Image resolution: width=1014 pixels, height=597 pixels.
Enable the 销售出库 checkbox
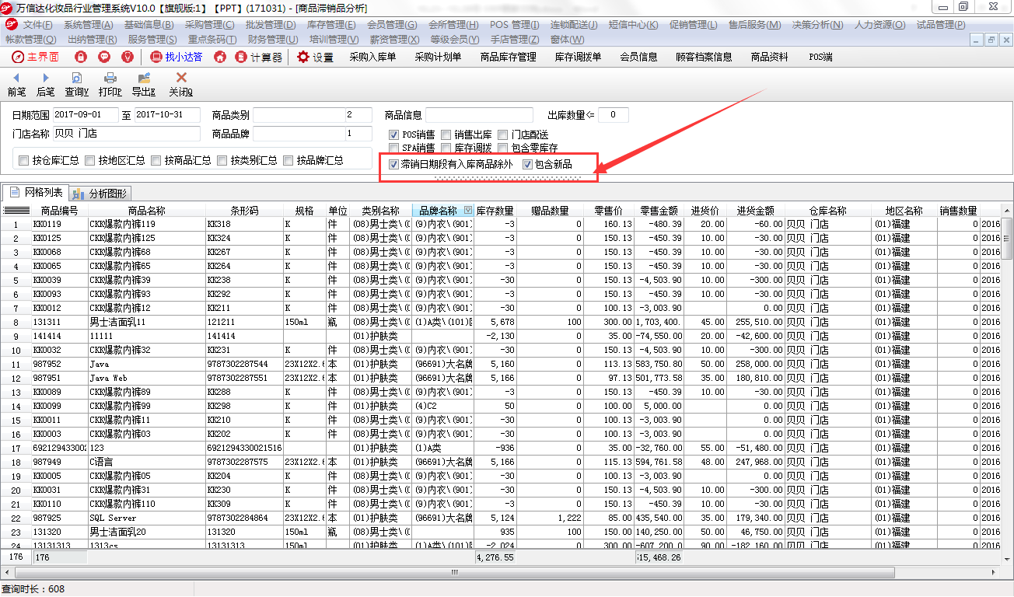click(x=446, y=135)
